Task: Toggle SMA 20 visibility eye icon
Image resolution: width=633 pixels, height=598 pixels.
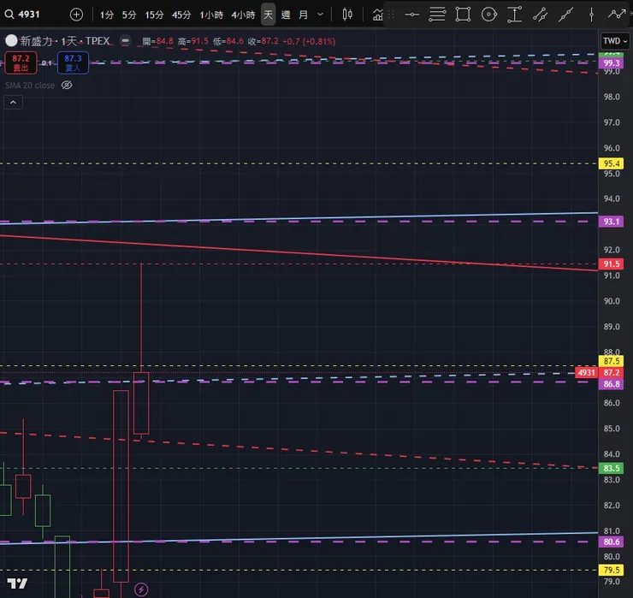Action: (x=67, y=86)
